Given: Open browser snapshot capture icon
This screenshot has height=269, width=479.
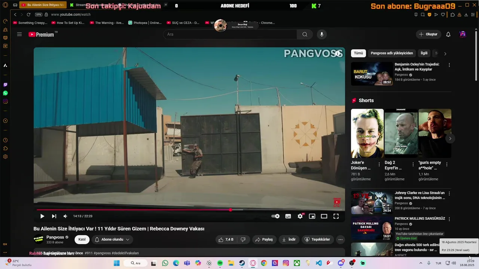Looking at the screenshot, I should (422, 15).
